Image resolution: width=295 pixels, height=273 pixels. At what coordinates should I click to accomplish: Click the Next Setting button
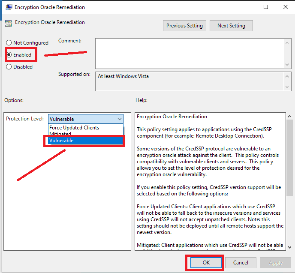[x=231, y=26]
